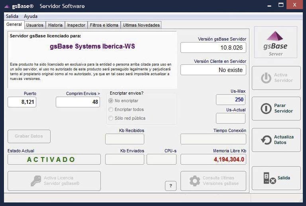Click the Versión gsBase Servidor field 10.8.026
This screenshot has width=306, height=206.
[213, 48]
